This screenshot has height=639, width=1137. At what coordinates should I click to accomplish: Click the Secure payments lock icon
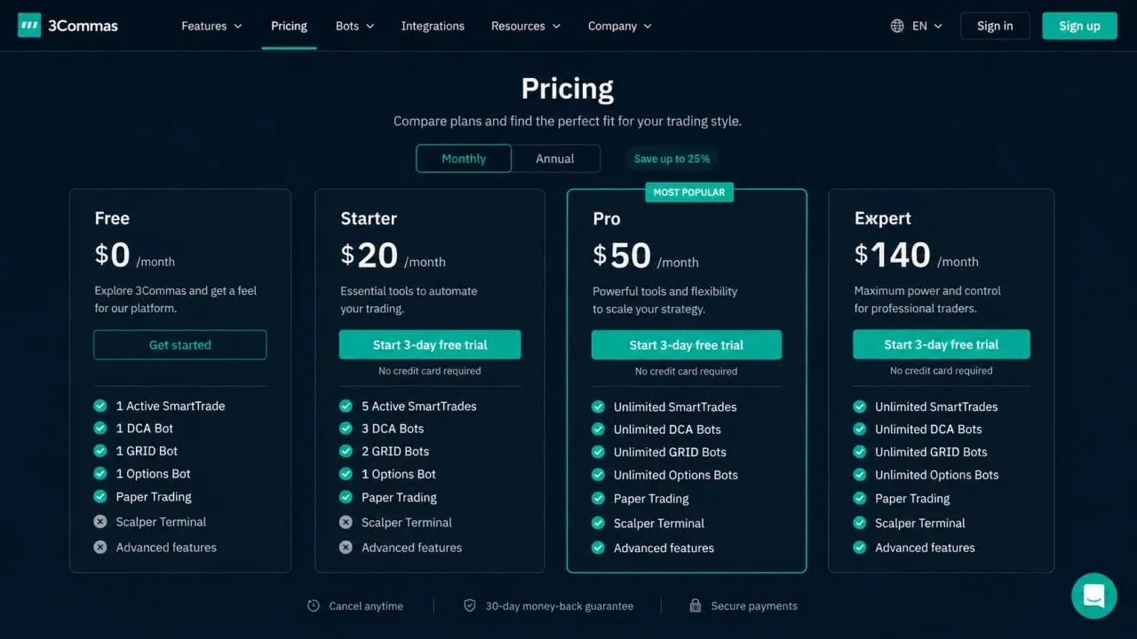coord(696,605)
